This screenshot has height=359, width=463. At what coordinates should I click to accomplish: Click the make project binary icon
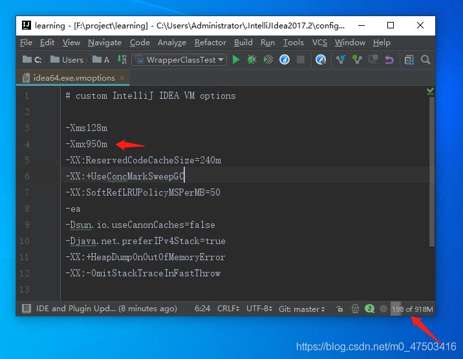pyautogui.click(x=122, y=60)
